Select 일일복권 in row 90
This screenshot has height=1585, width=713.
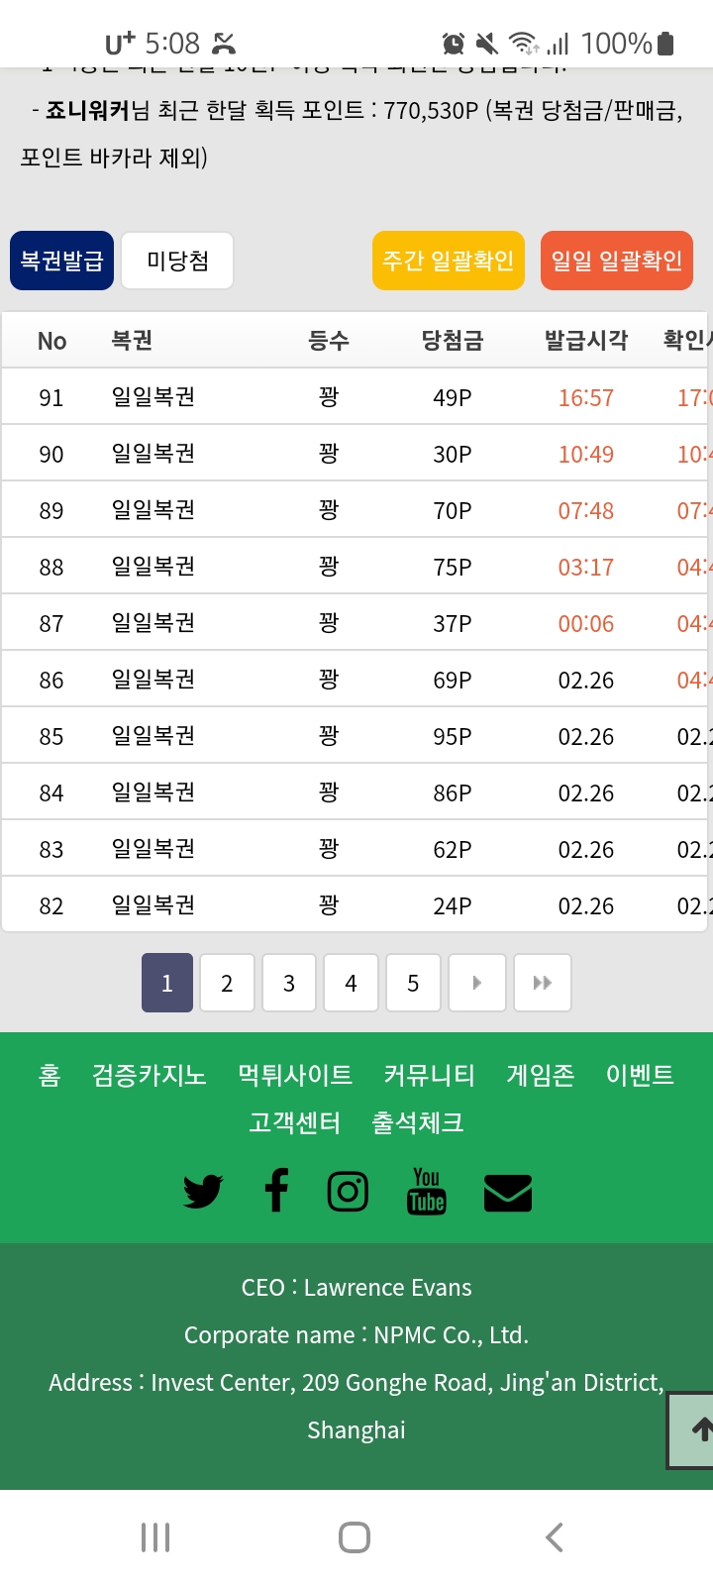pos(153,454)
